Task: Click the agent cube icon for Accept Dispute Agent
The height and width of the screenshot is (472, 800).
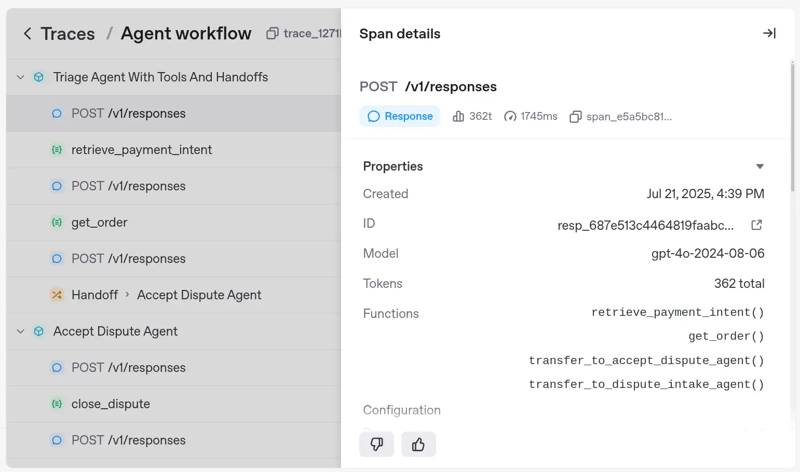Action: (38, 331)
